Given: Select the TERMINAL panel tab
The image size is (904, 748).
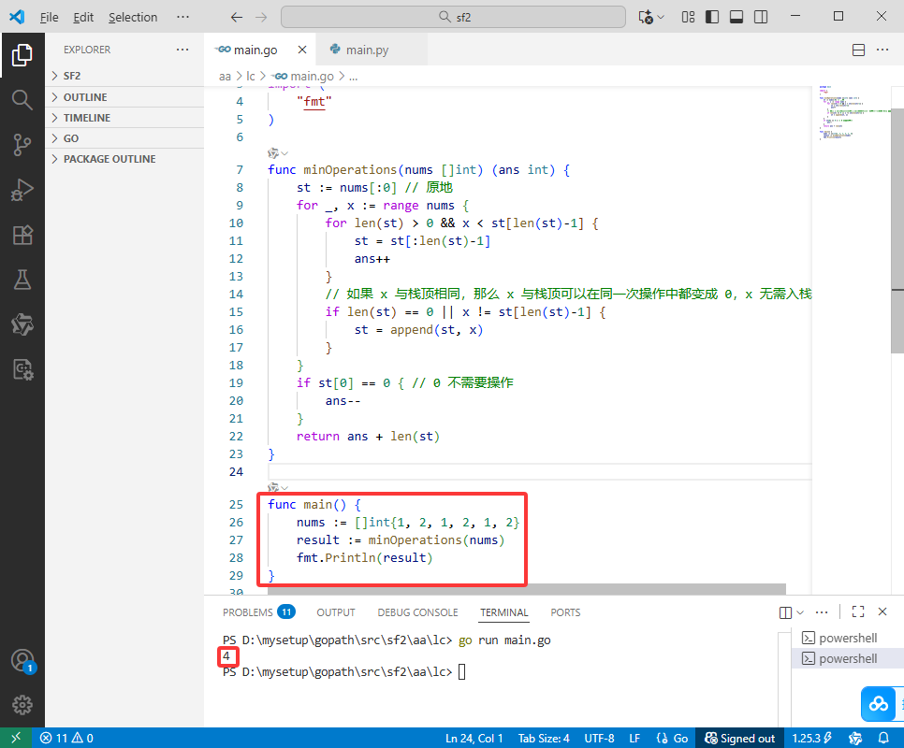Looking at the screenshot, I should pyautogui.click(x=504, y=612).
